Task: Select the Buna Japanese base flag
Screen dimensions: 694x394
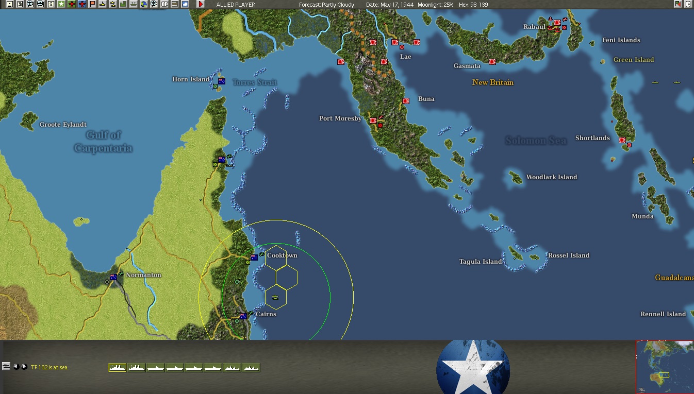Action: (406, 101)
